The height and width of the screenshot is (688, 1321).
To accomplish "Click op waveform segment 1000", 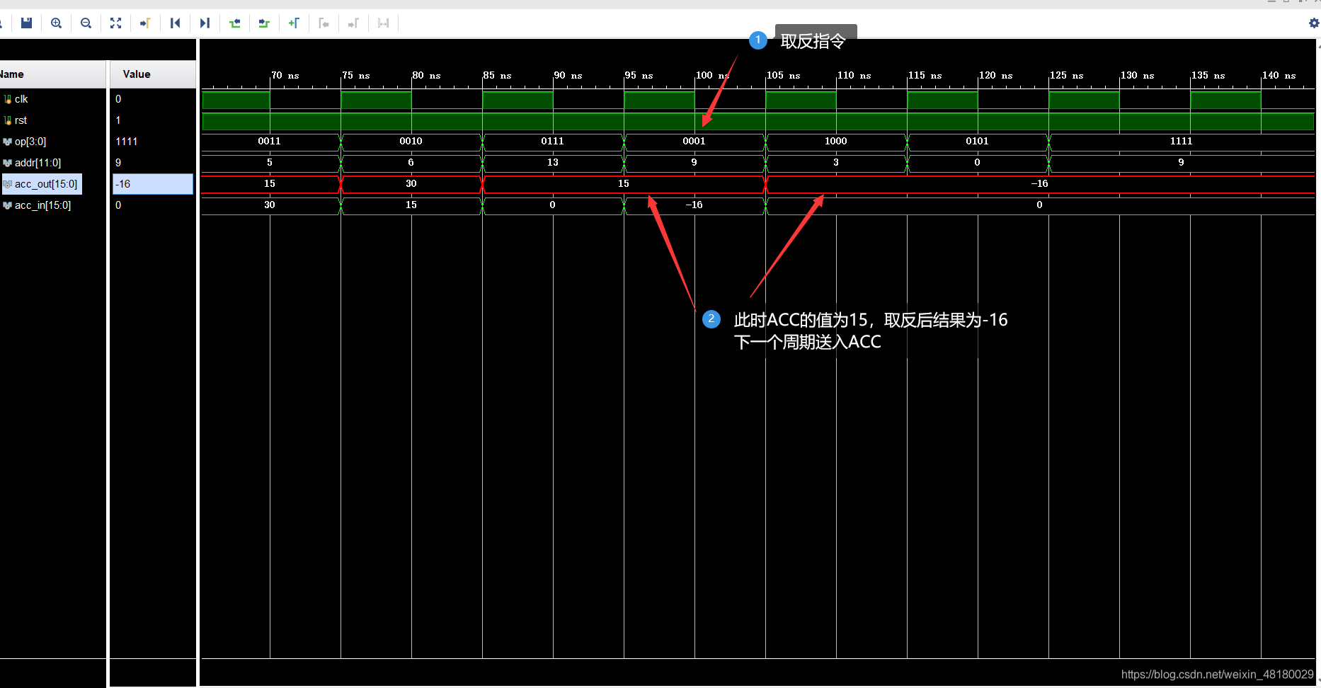I will pyautogui.click(x=836, y=142).
